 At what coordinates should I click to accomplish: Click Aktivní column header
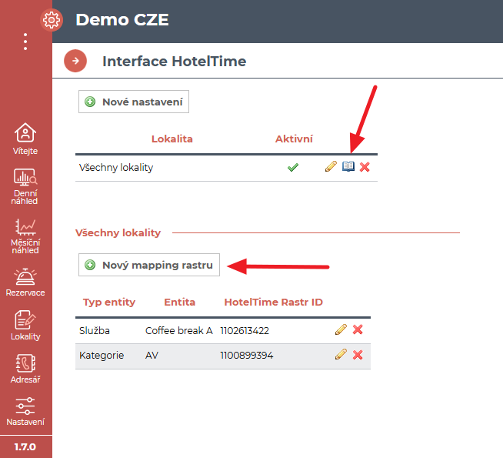pyautogui.click(x=294, y=139)
